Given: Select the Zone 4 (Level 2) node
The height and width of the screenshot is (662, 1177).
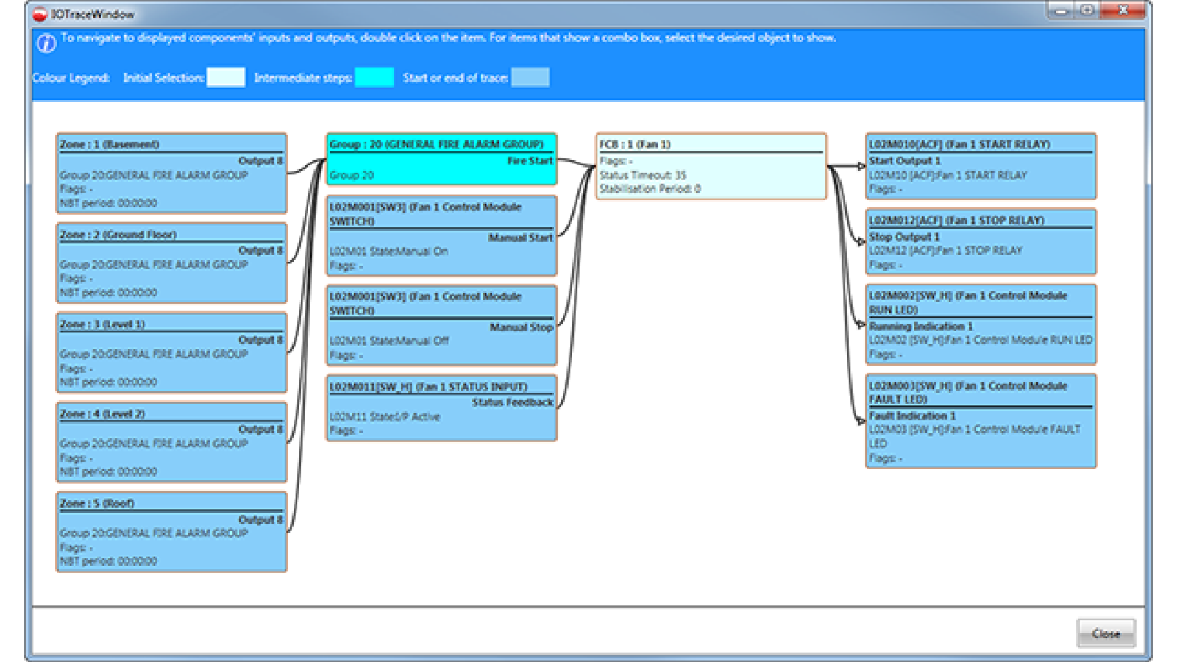Looking at the screenshot, I should tap(171, 443).
